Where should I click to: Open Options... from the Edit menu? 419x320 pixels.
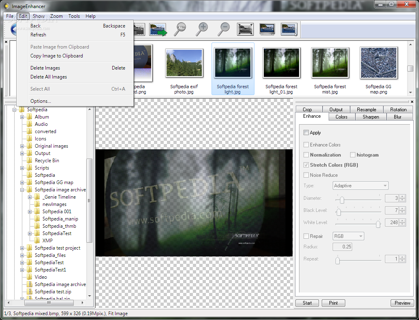pos(41,101)
